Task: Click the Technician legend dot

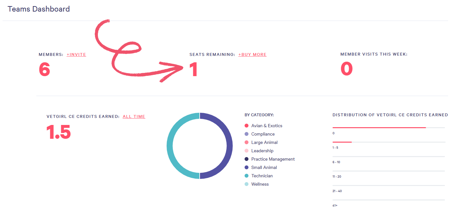Action: pos(247,176)
